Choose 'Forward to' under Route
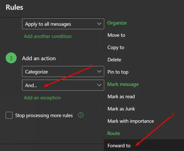184x151 pixels. click(119, 146)
